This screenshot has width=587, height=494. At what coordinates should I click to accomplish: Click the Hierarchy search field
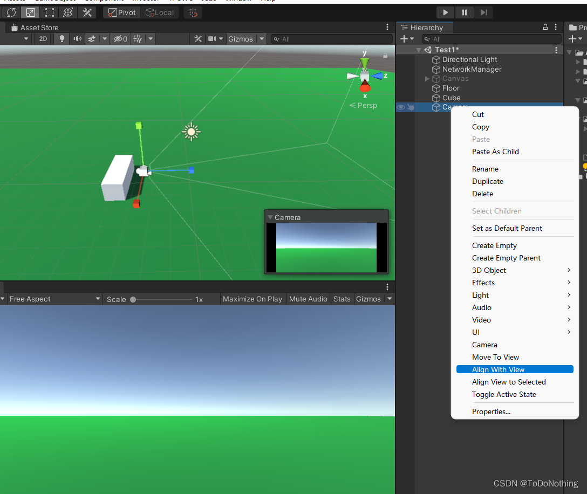click(x=492, y=39)
